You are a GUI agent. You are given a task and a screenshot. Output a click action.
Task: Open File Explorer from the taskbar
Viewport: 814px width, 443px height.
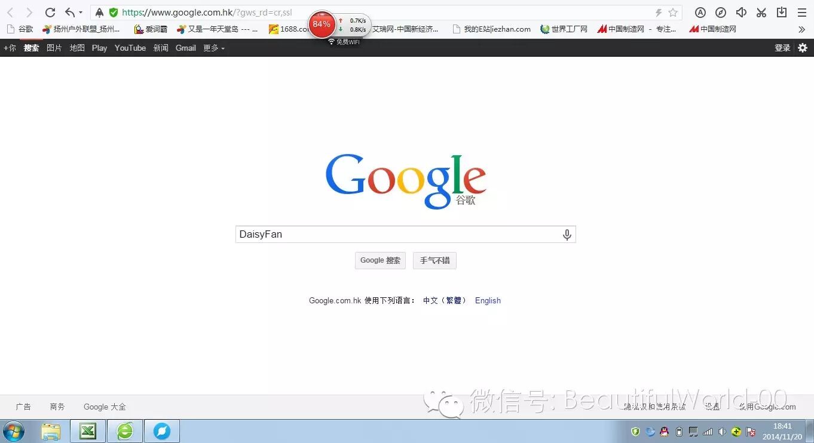pyautogui.click(x=51, y=431)
